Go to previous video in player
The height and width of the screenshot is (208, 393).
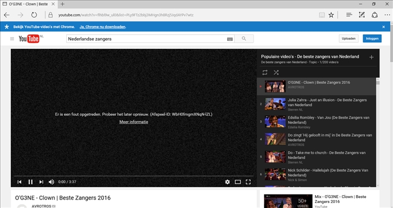[19, 182]
